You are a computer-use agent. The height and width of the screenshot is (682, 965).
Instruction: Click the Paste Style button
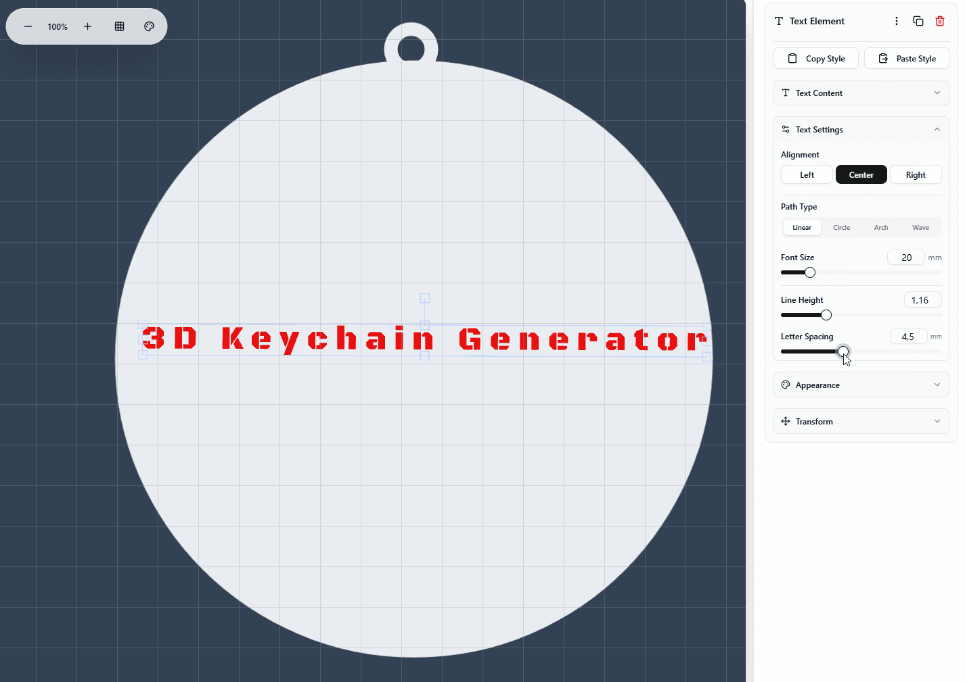tap(907, 59)
